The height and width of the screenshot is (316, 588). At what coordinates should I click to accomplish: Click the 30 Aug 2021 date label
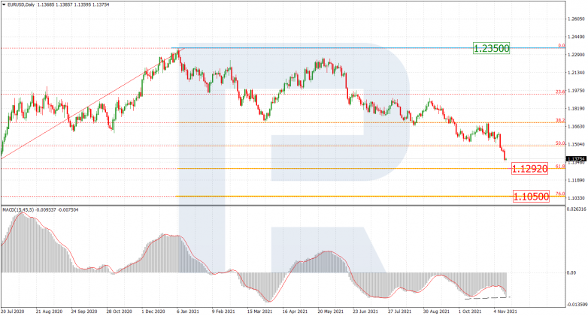(436, 311)
